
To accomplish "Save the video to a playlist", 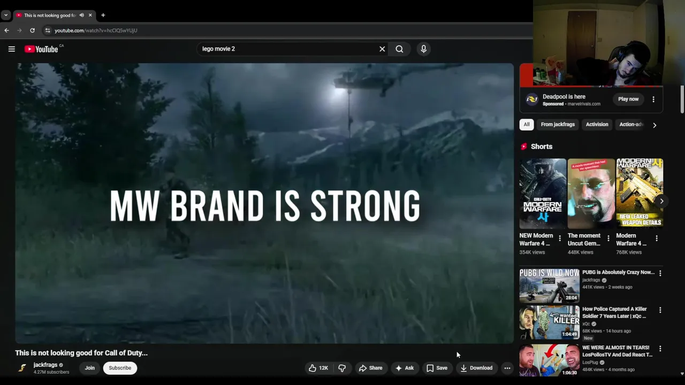I will [x=437, y=368].
